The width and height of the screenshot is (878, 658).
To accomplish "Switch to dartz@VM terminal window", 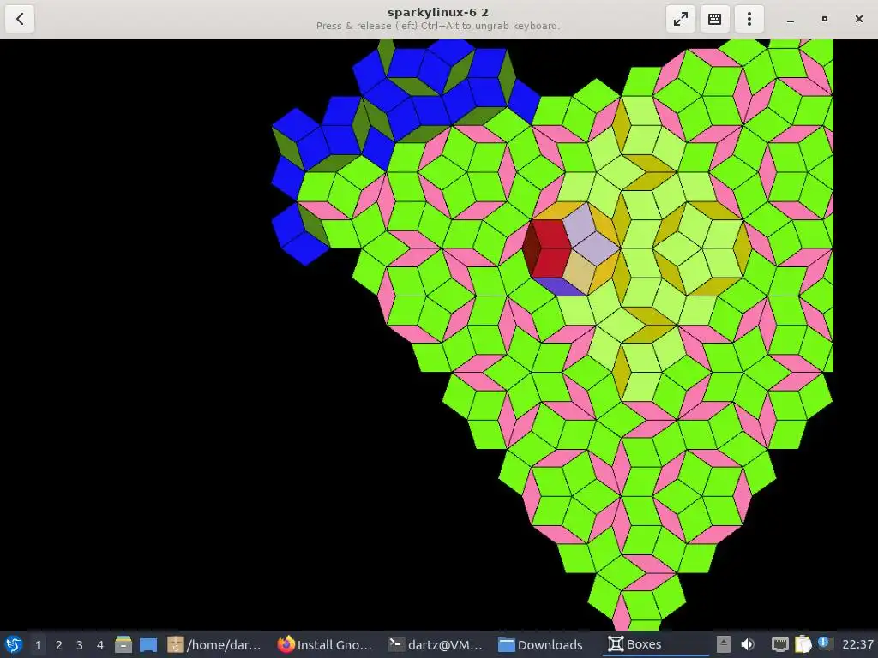I will [x=436, y=644].
